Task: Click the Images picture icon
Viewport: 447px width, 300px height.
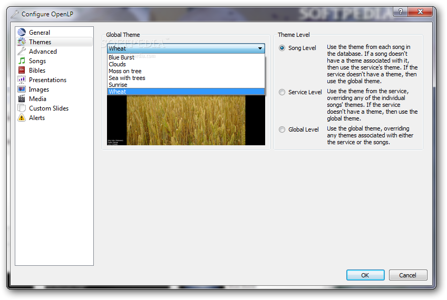Action: point(22,89)
